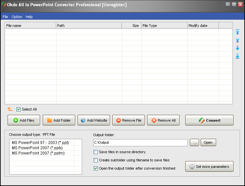Sort list by the Path column header
Viewport: 245px width, 186px height.
(x=89, y=26)
